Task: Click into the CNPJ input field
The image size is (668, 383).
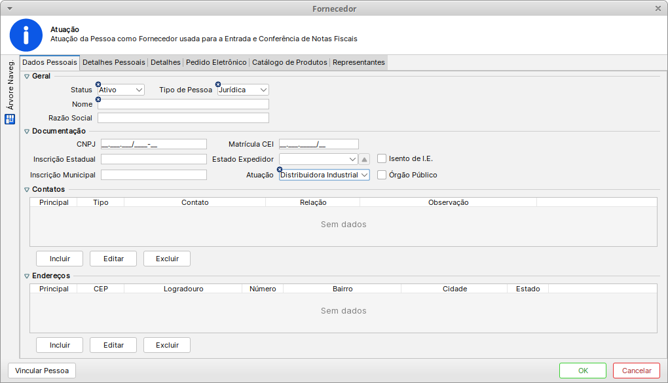Action: coord(154,144)
